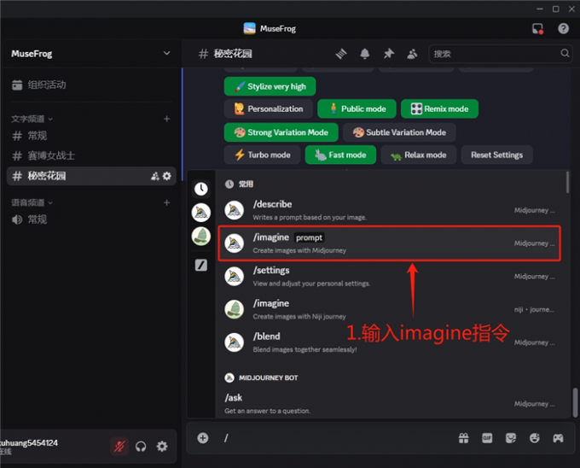The width and height of the screenshot is (580, 468).
Task: Collapse the 语音频道 category
Action: 32,202
